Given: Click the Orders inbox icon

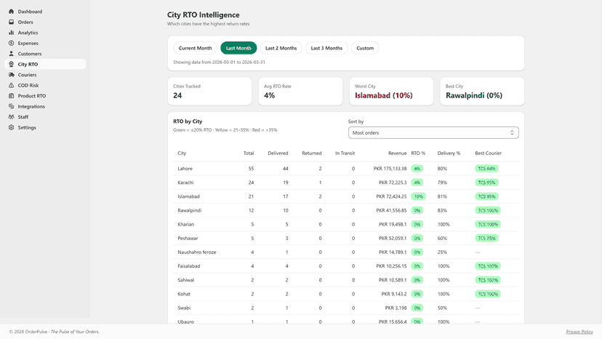Looking at the screenshot, I should (11, 22).
